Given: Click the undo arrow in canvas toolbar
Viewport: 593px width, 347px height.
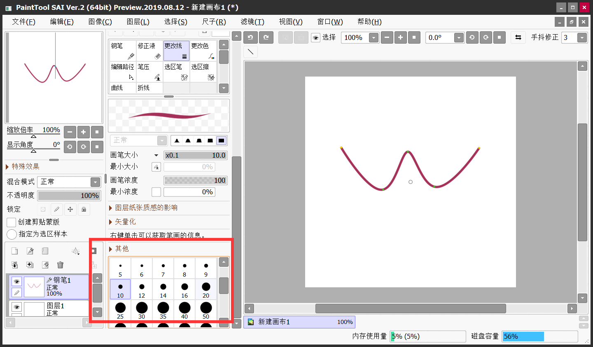Looking at the screenshot, I should 250,37.
